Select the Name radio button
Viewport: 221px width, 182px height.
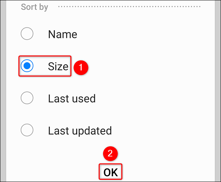tap(27, 34)
